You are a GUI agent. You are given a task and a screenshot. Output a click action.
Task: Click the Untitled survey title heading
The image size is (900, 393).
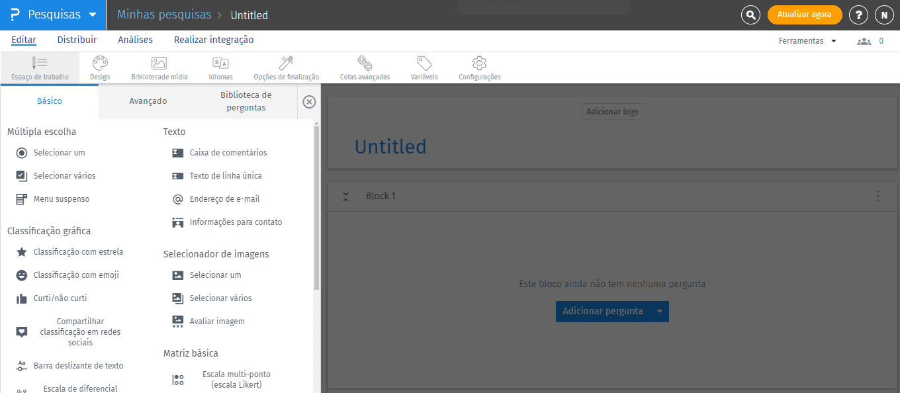pyautogui.click(x=390, y=146)
